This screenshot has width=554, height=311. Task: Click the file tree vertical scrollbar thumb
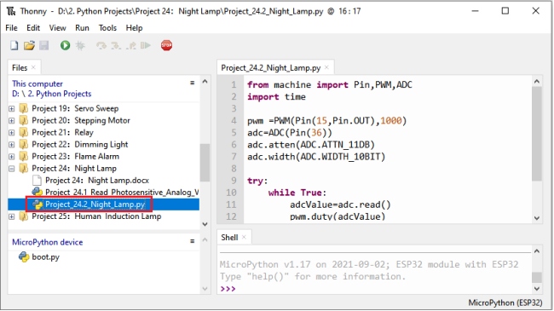(x=205, y=162)
